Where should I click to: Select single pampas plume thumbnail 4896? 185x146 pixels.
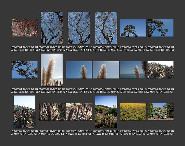[x=79, y=70]
